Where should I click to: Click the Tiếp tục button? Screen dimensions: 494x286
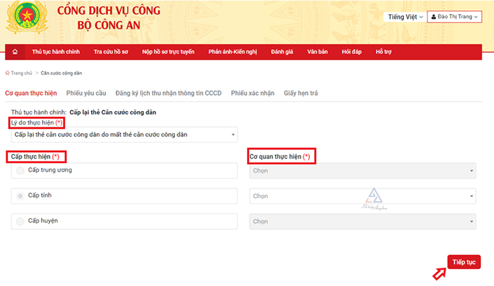click(x=464, y=262)
